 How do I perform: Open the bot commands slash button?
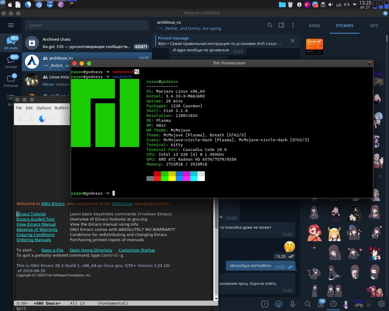point(265,304)
